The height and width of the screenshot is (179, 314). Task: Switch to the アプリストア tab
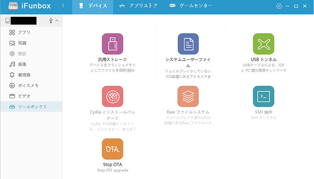pyautogui.click(x=139, y=6)
